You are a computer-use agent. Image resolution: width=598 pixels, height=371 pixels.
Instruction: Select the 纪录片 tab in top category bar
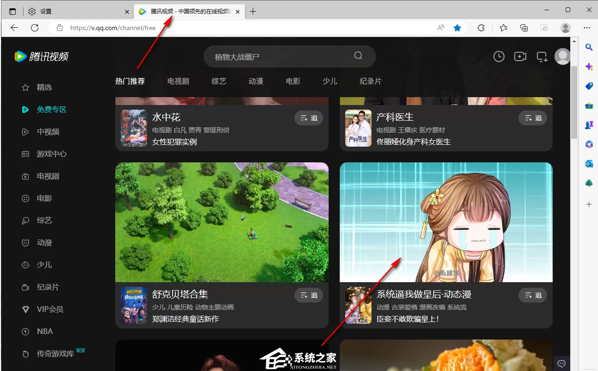pyautogui.click(x=371, y=81)
